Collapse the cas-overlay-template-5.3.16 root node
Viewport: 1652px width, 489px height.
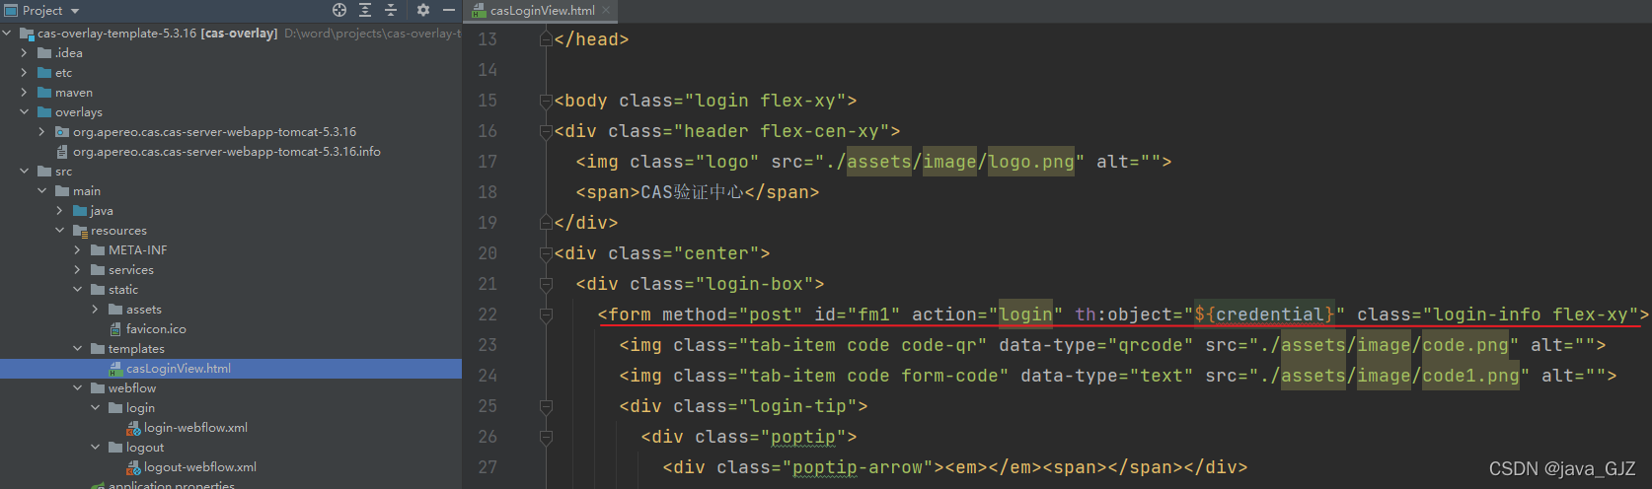point(7,34)
